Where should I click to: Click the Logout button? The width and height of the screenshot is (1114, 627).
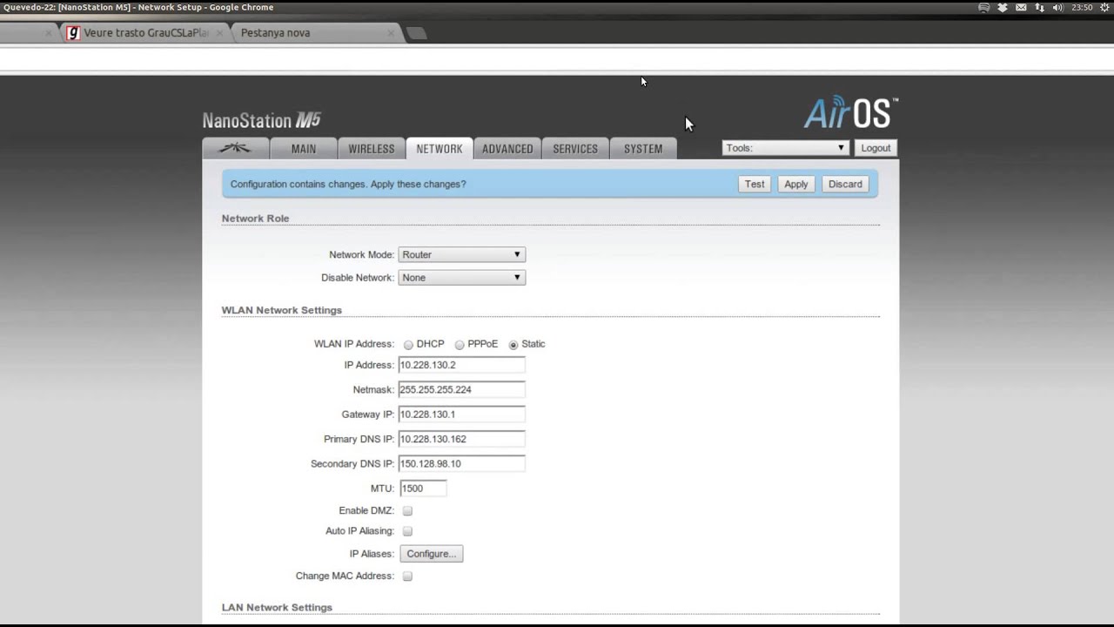(x=876, y=148)
